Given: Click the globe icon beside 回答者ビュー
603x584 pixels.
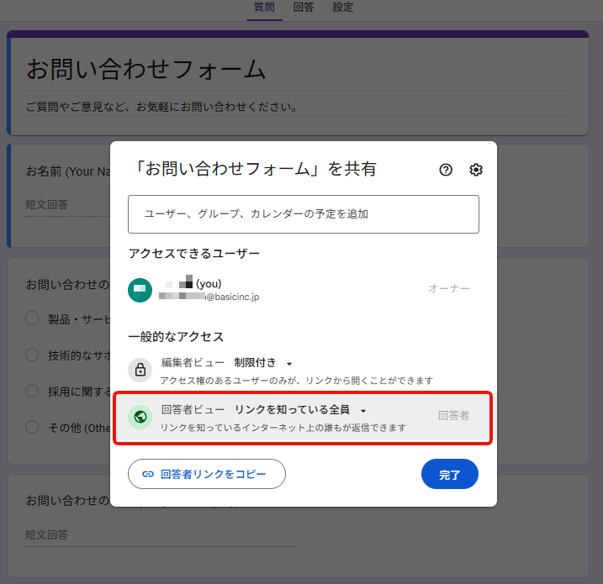Looking at the screenshot, I should (140, 417).
